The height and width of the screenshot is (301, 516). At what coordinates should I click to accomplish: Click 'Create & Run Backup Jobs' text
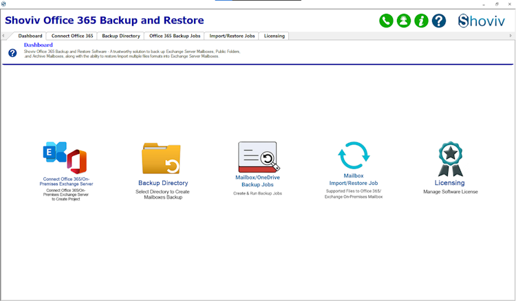(258, 193)
